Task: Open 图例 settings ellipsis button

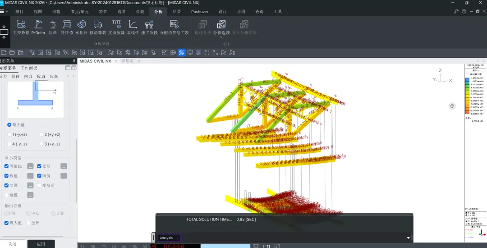Action: pyautogui.click(x=64, y=176)
